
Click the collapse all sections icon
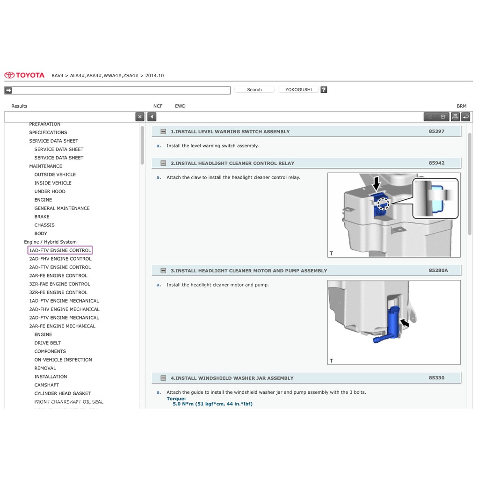(442, 117)
